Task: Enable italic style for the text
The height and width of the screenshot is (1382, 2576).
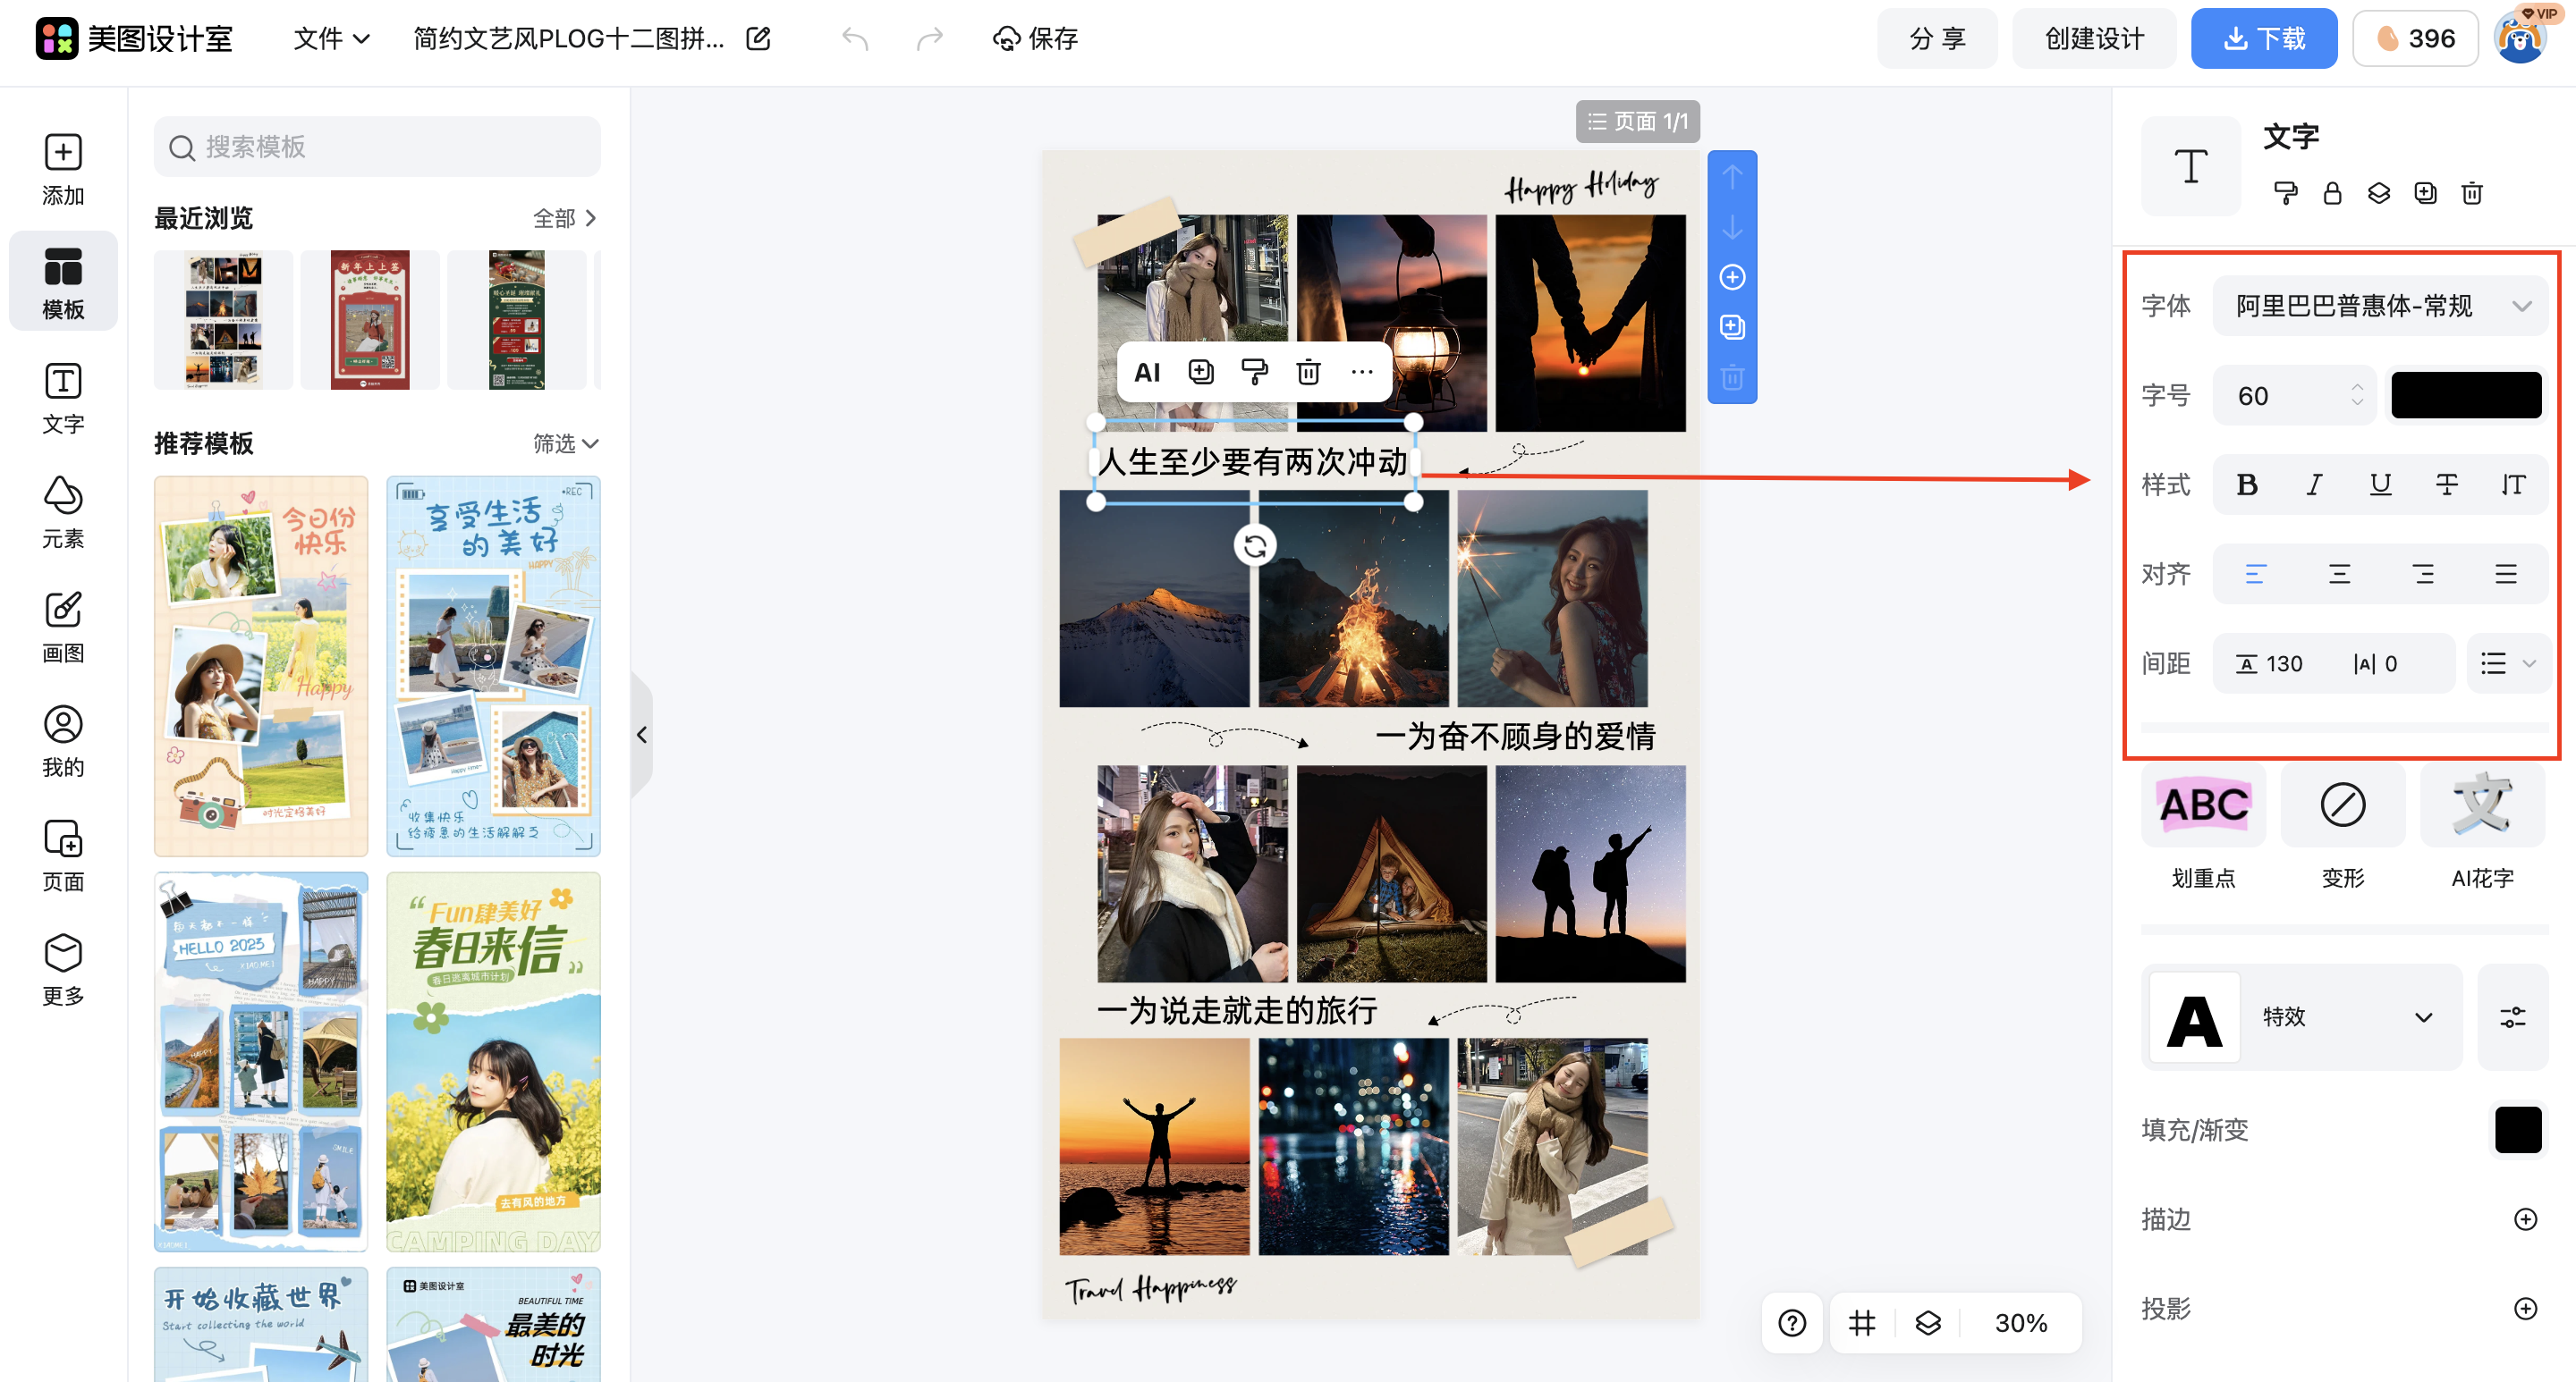Action: [x=2313, y=484]
